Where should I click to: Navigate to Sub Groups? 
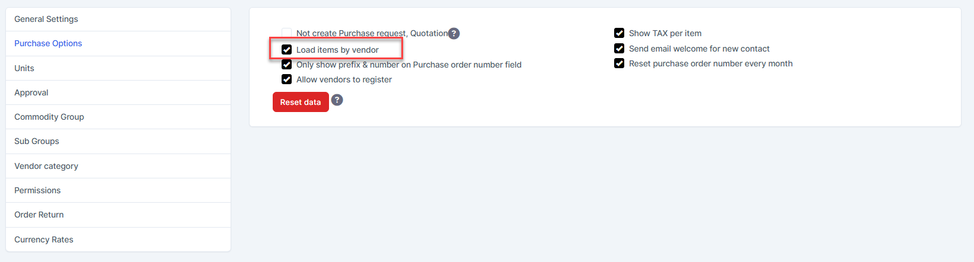click(x=37, y=141)
